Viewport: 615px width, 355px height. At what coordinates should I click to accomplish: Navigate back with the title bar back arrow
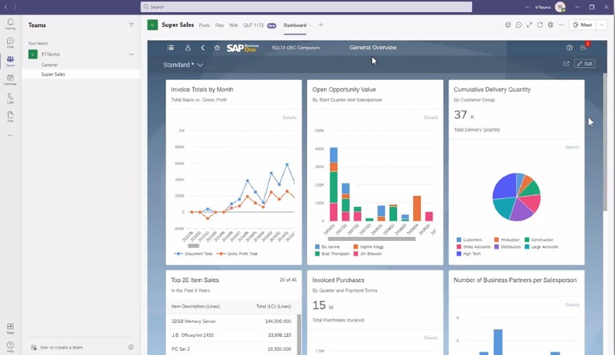(6, 6)
